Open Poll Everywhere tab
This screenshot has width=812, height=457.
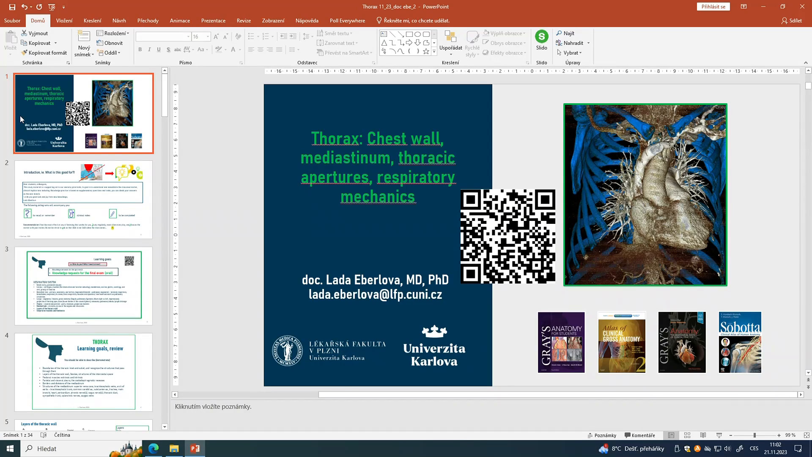[347, 20]
